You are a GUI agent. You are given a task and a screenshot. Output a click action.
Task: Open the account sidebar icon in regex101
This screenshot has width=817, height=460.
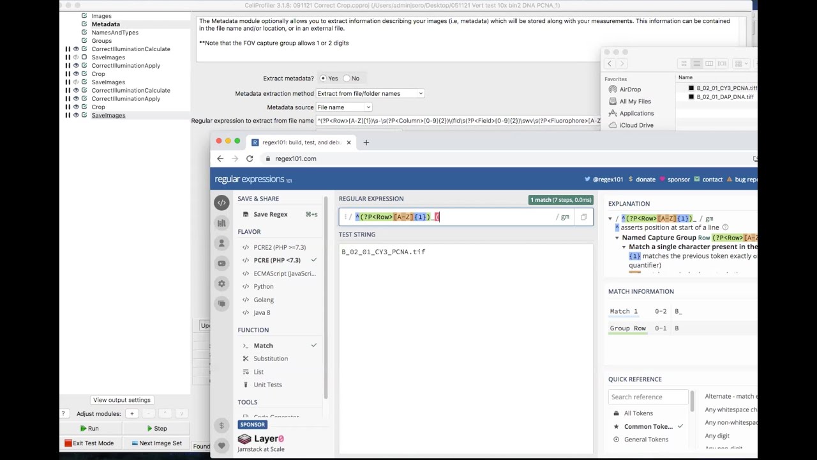pos(221,243)
